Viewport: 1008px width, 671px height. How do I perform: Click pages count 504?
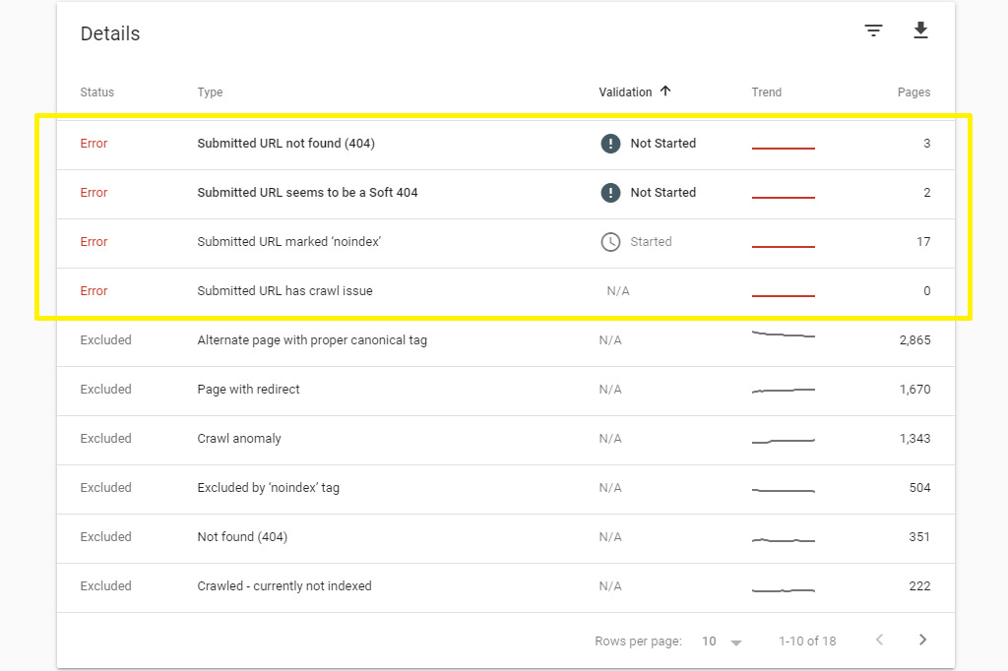919,488
